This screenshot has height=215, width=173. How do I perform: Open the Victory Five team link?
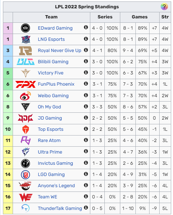[x=51, y=73]
